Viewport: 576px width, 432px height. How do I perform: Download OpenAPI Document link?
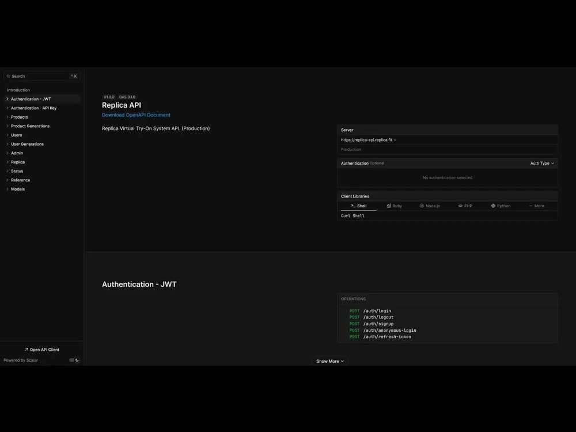point(136,115)
